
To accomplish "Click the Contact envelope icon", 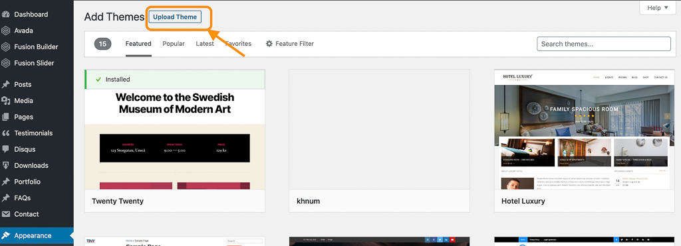I will (5, 214).
